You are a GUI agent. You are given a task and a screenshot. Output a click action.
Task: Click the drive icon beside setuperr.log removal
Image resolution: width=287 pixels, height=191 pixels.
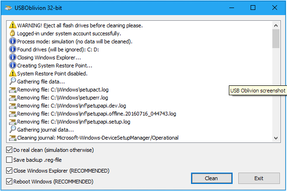pos(13,98)
